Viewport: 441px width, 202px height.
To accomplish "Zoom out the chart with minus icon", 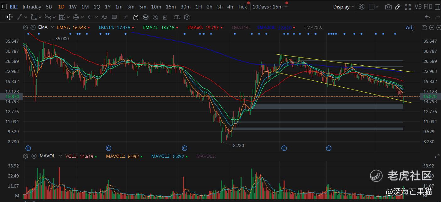I will click(431, 28).
